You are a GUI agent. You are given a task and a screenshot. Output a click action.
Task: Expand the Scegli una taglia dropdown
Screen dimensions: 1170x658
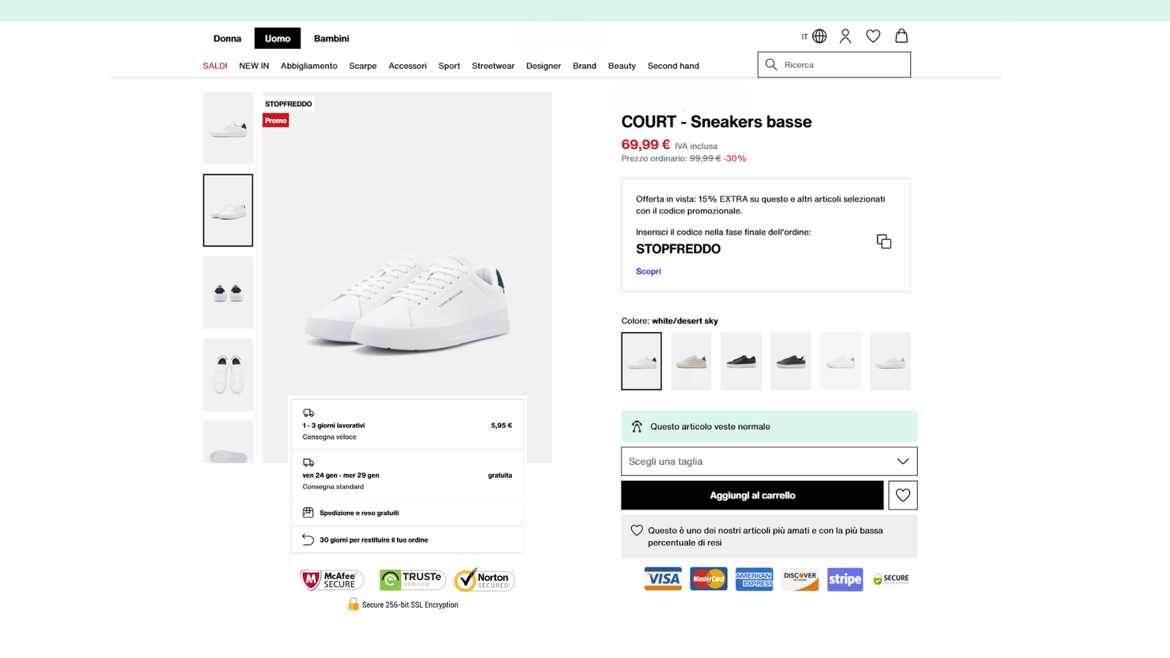pyautogui.click(x=769, y=461)
